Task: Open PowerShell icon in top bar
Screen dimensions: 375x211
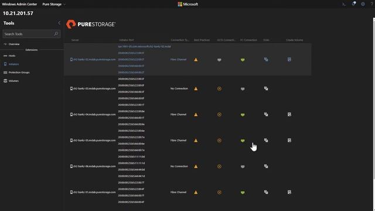Action: [x=344, y=4]
